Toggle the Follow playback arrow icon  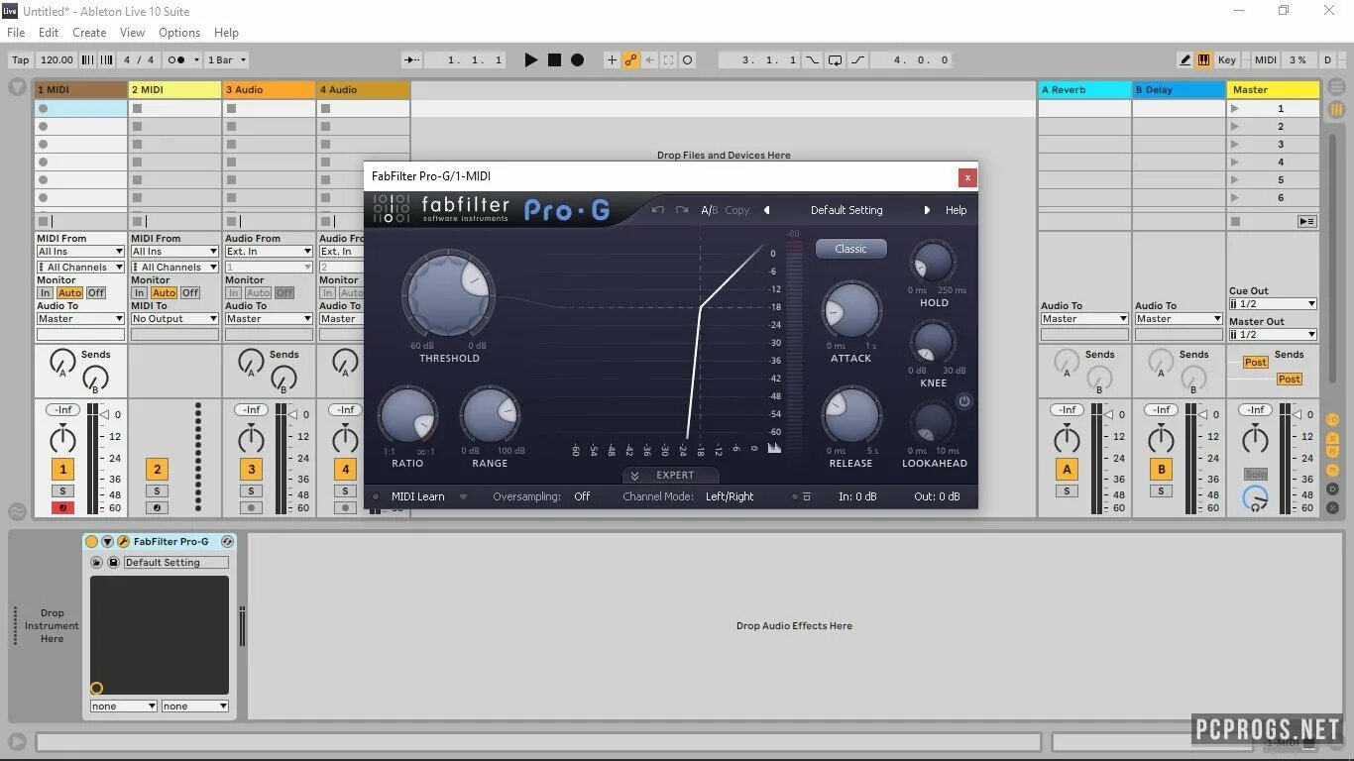[x=411, y=59]
